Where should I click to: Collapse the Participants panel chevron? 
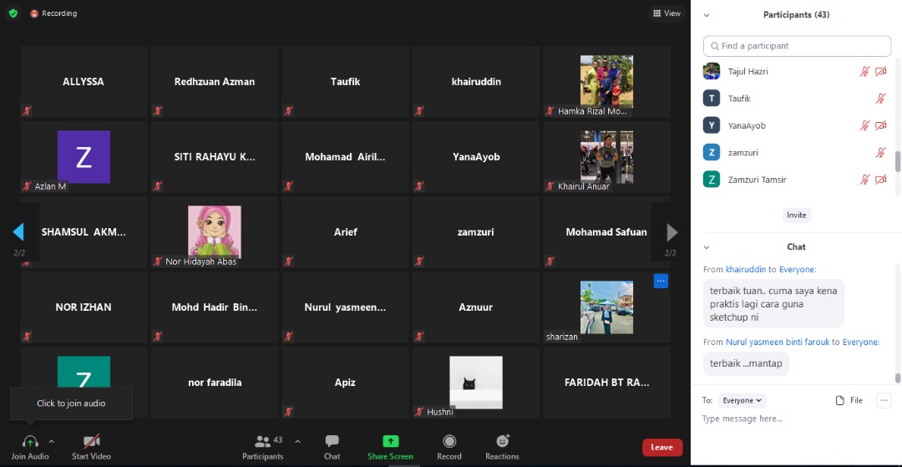point(707,15)
